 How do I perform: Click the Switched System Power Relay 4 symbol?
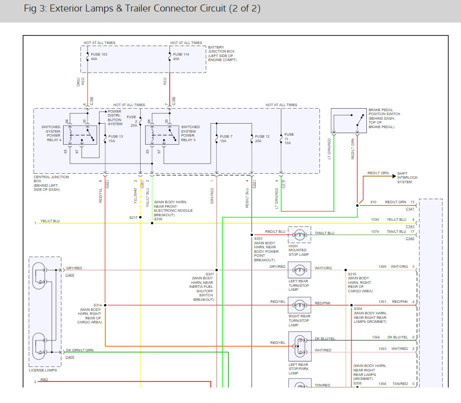80,135
